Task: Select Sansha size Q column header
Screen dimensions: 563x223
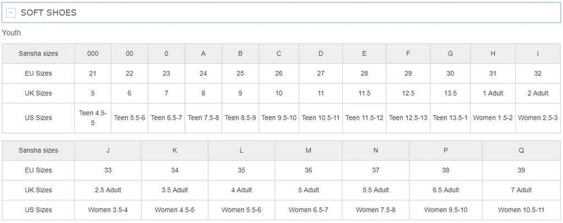Action: (x=521, y=150)
